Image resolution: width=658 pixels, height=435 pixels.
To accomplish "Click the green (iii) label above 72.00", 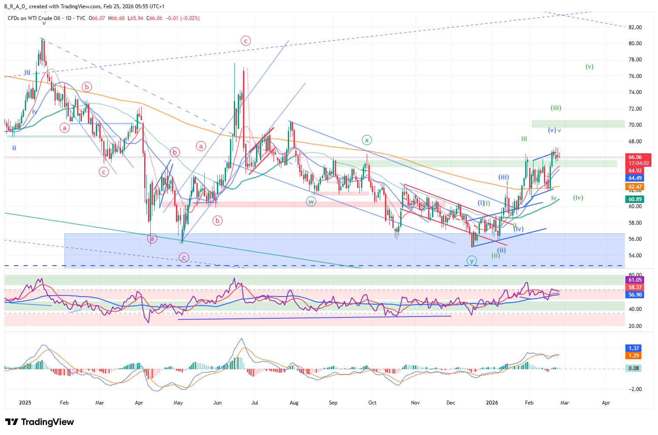I will click(x=556, y=108).
